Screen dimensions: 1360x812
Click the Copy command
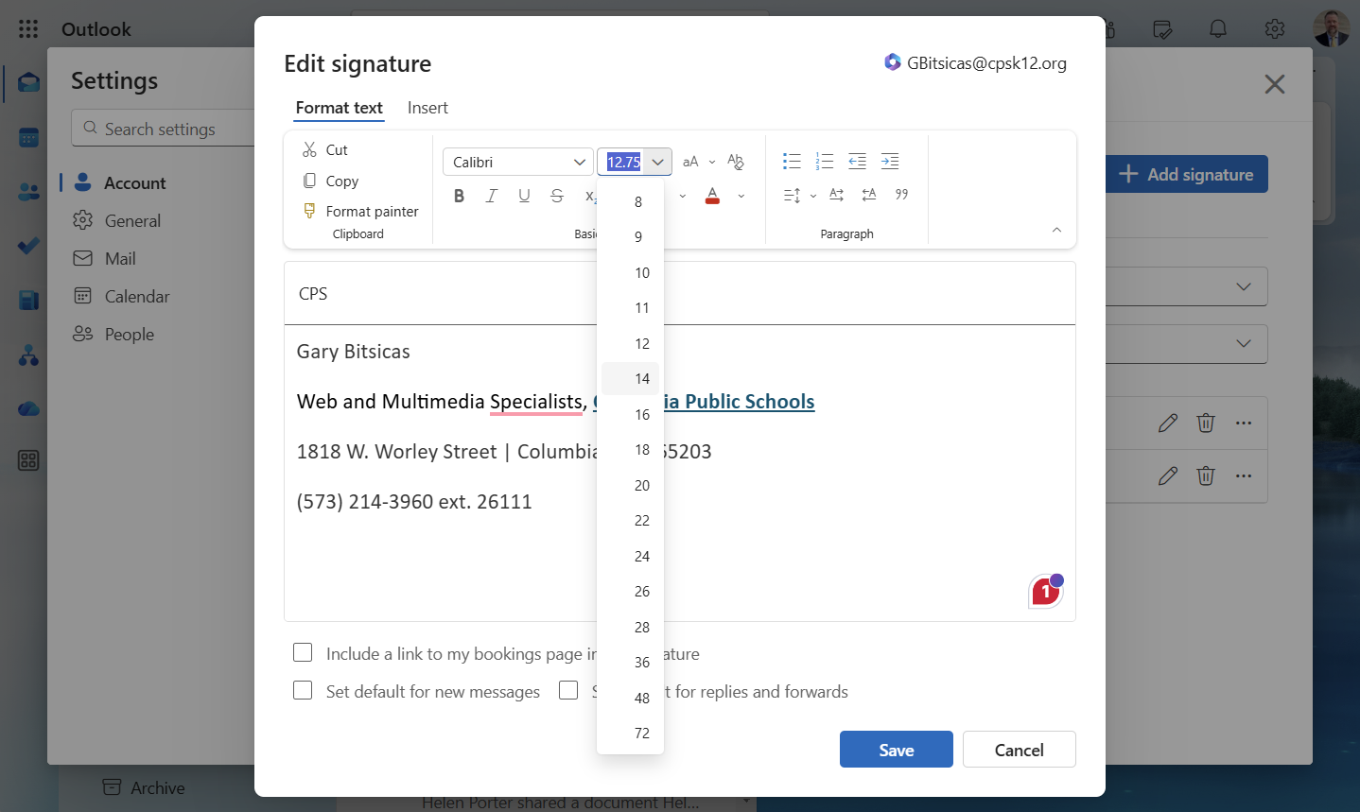coord(331,181)
